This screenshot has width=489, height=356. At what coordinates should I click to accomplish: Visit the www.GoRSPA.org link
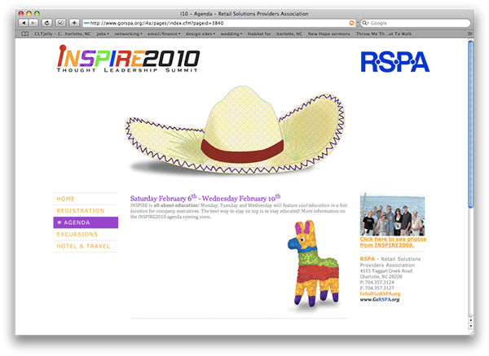380,300
